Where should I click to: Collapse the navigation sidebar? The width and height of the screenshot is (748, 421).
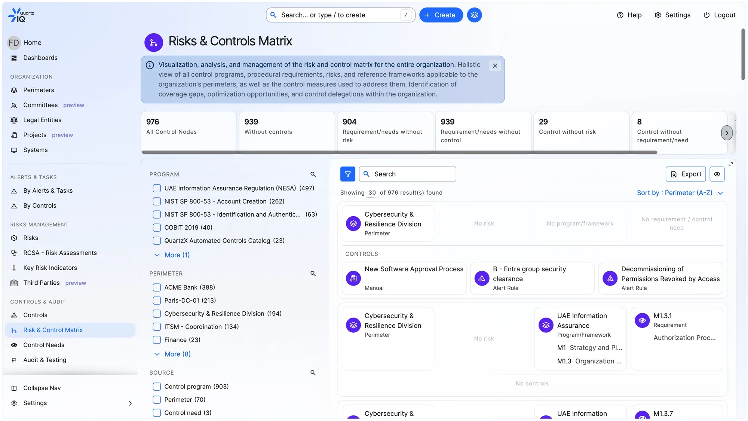pos(42,388)
